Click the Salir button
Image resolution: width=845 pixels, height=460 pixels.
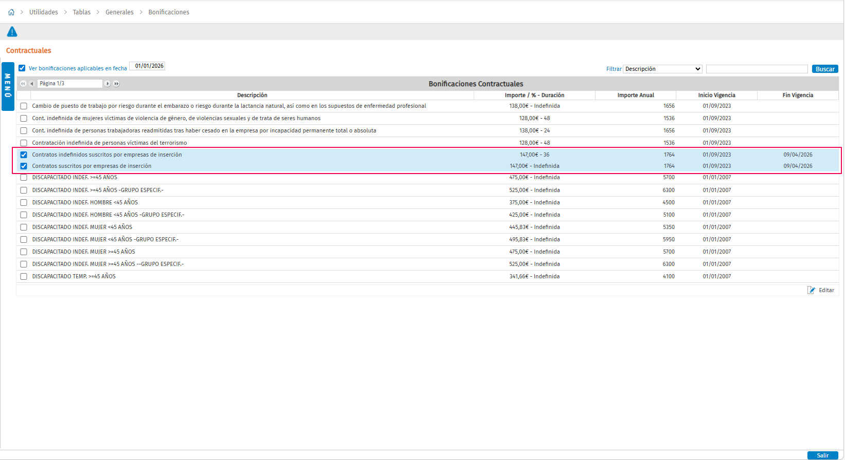pos(823,455)
